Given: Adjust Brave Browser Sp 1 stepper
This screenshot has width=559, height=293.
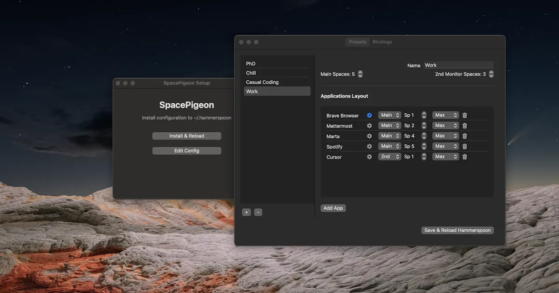Looking at the screenshot, I should click(x=424, y=115).
